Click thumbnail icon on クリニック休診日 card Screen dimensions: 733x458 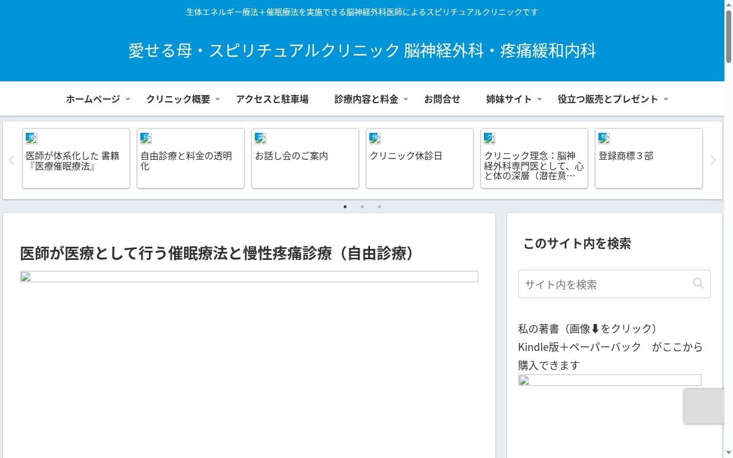[x=375, y=138]
